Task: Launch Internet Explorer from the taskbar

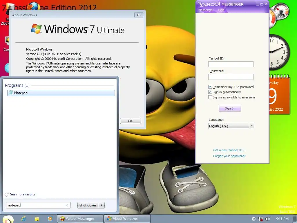Action: coord(23,219)
